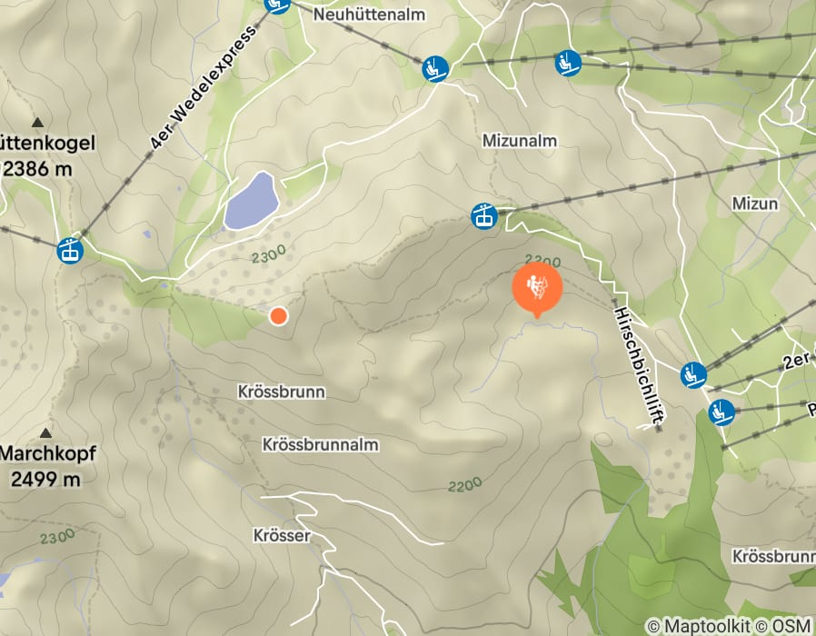
Task: Click the partially visible chairlift icon at top
Action: [277, 5]
